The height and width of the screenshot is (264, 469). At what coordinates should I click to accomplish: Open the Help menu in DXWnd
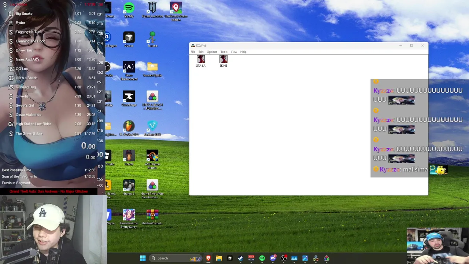(x=243, y=52)
